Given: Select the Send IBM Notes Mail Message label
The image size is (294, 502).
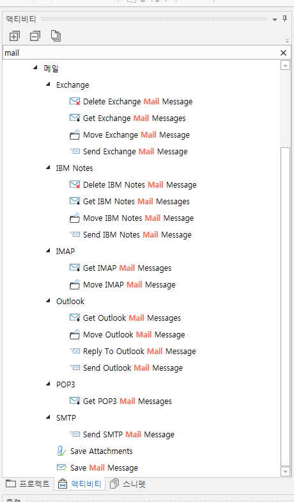Looking at the screenshot, I should [137, 235].
